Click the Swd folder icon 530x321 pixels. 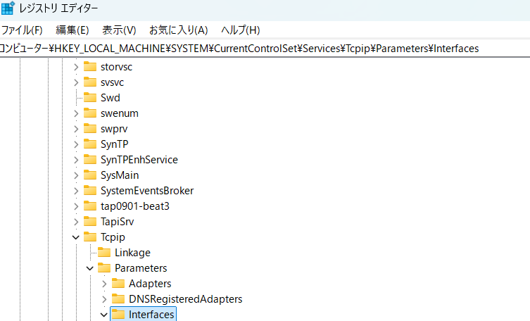(x=90, y=97)
